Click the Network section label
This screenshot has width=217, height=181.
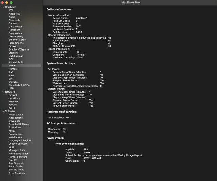pos(10,92)
